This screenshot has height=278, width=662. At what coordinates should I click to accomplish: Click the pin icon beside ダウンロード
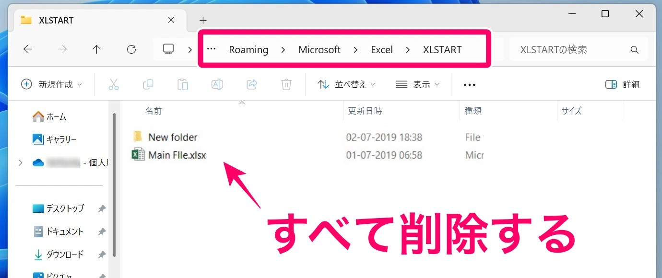[x=102, y=255]
